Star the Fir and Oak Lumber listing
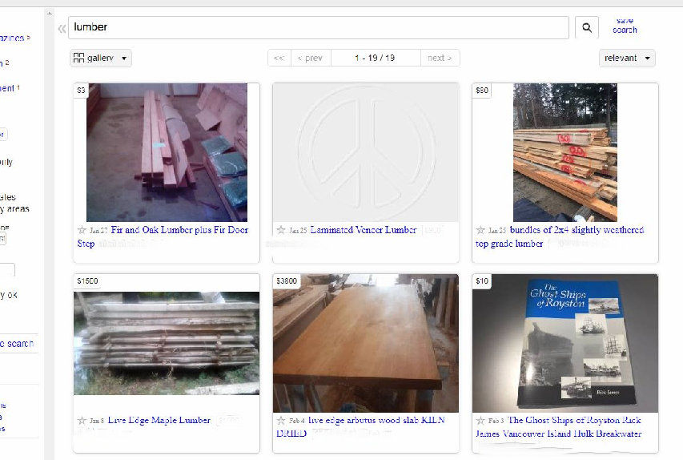The width and height of the screenshot is (683, 460). click(x=82, y=230)
